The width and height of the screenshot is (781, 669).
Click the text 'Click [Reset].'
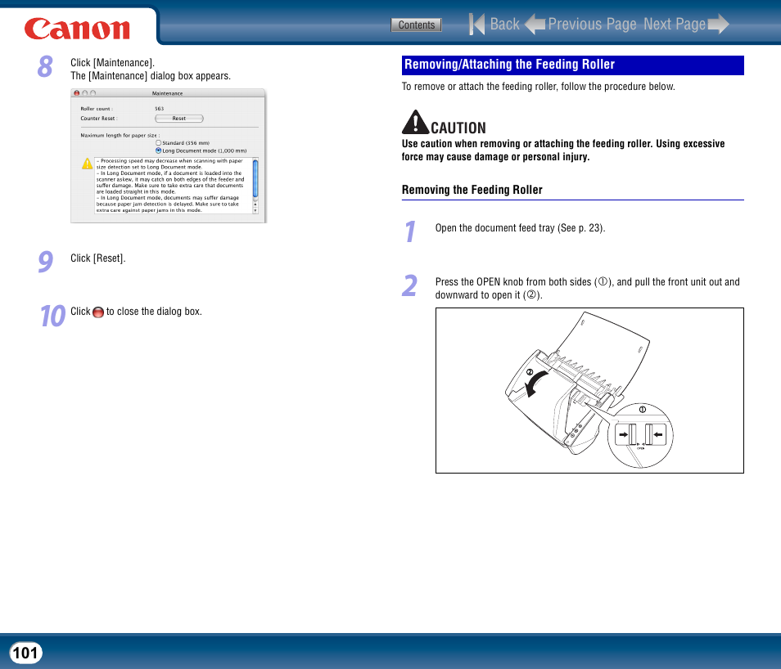click(98, 258)
